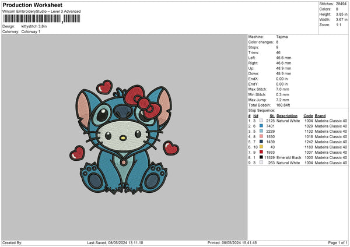Click the Natural White swatch in stop 1
350x247 pixels.
pos(261,121)
